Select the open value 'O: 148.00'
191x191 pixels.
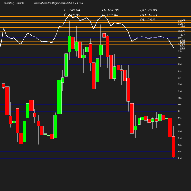point(72,10)
